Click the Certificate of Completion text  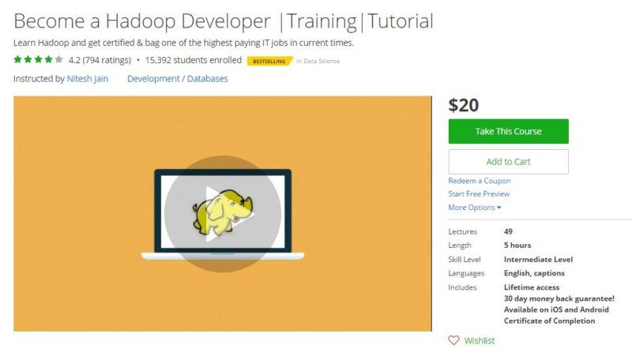point(549,321)
